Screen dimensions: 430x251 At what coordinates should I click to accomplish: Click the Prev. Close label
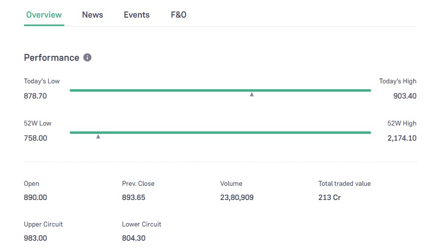pyautogui.click(x=138, y=183)
